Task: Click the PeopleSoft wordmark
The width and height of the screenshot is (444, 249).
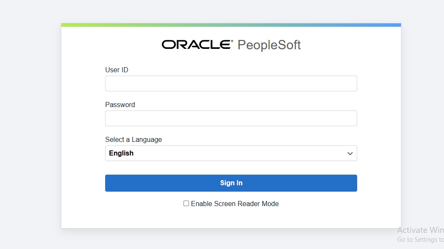Action: tap(269, 45)
